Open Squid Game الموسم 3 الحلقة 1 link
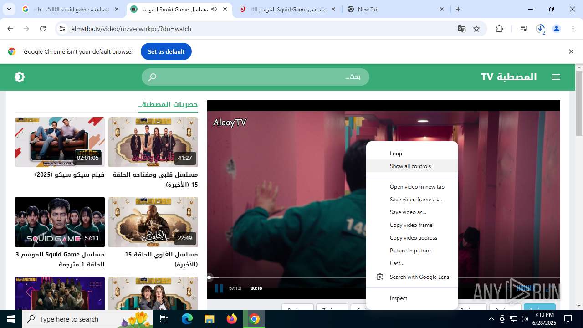 click(60, 259)
